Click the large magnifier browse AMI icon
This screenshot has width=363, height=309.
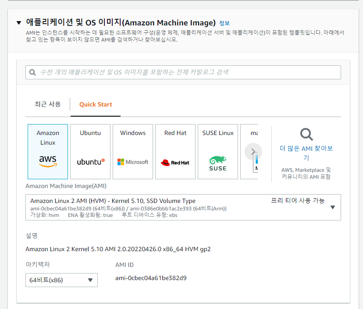pyautogui.click(x=306, y=134)
